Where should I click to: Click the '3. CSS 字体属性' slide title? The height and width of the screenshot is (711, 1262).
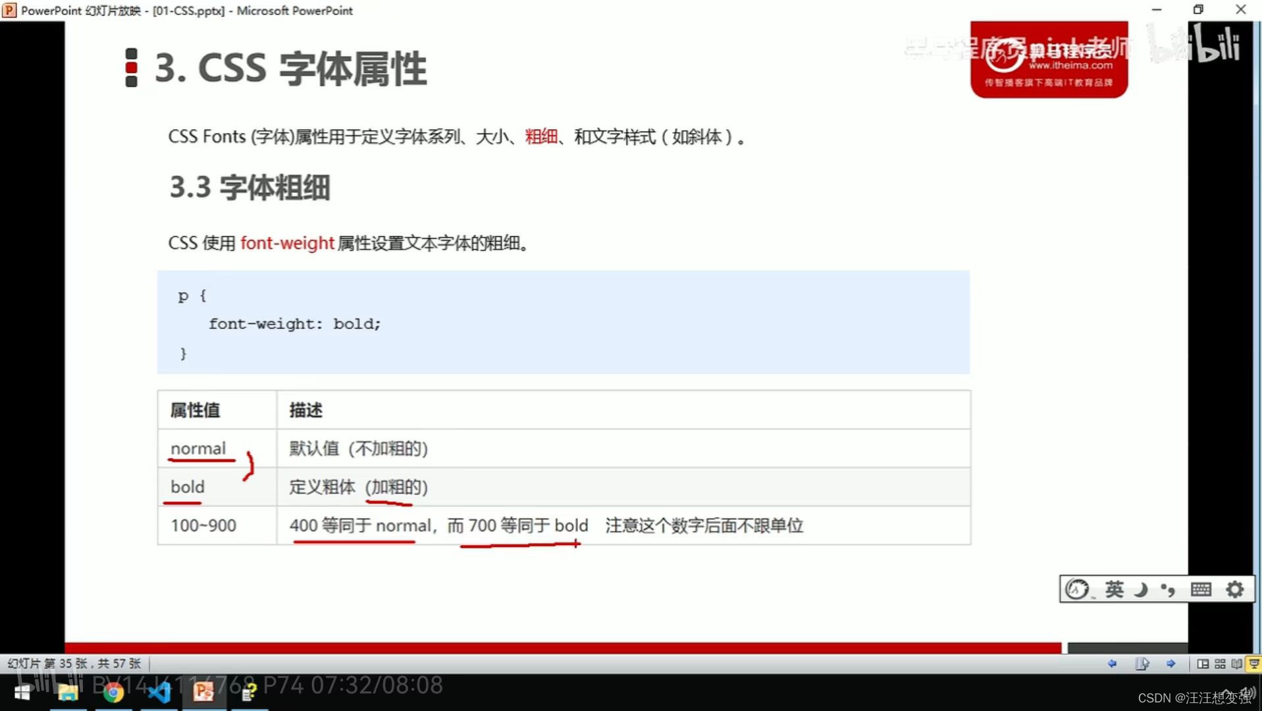tap(290, 68)
